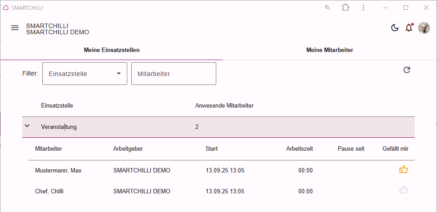
Task: Switch to Meine Mitarbeiter tab
Action: pyautogui.click(x=330, y=50)
